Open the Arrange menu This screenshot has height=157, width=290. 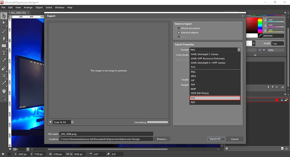click(x=28, y=7)
